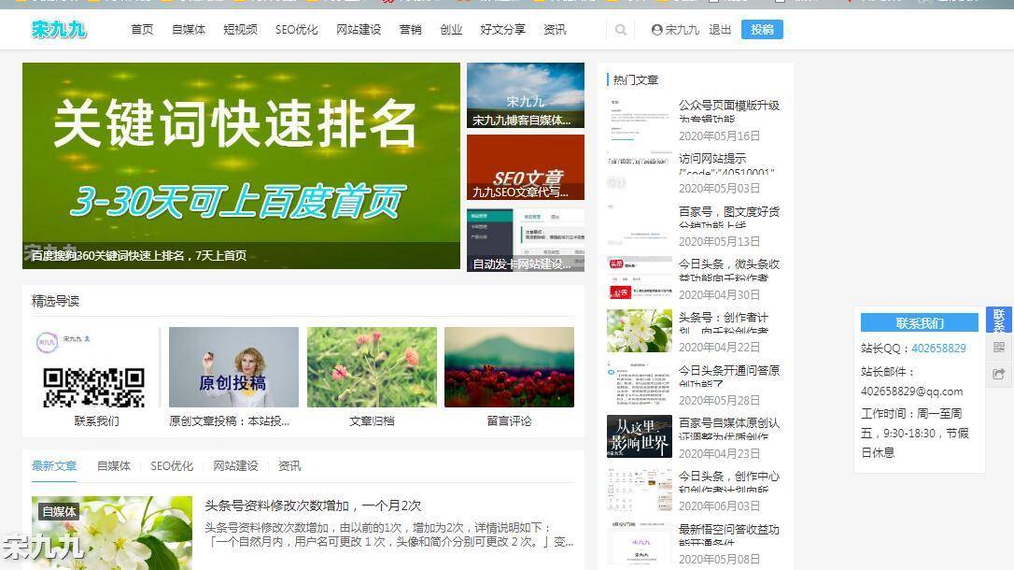Open hot article 百家号，图文度好货

pyautogui.click(x=729, y=218)
